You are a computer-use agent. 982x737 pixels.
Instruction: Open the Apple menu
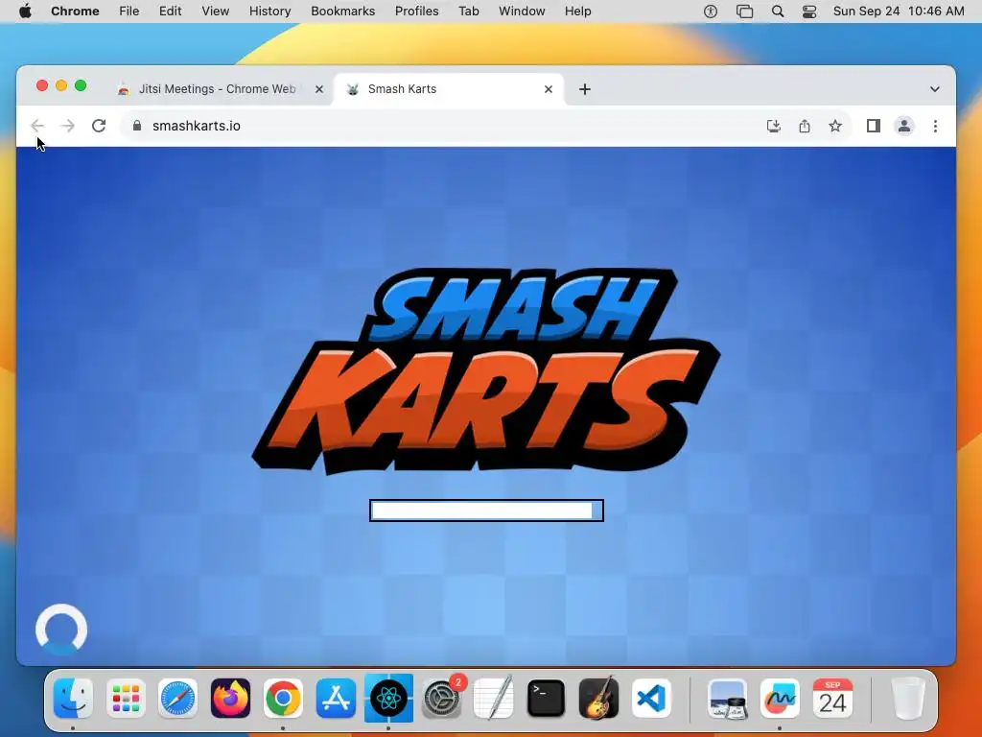pos(25,12)
